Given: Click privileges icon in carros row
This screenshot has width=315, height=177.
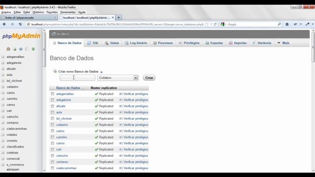Looking at the screenshot, I should pyautogui.click(x=121, y=143).
